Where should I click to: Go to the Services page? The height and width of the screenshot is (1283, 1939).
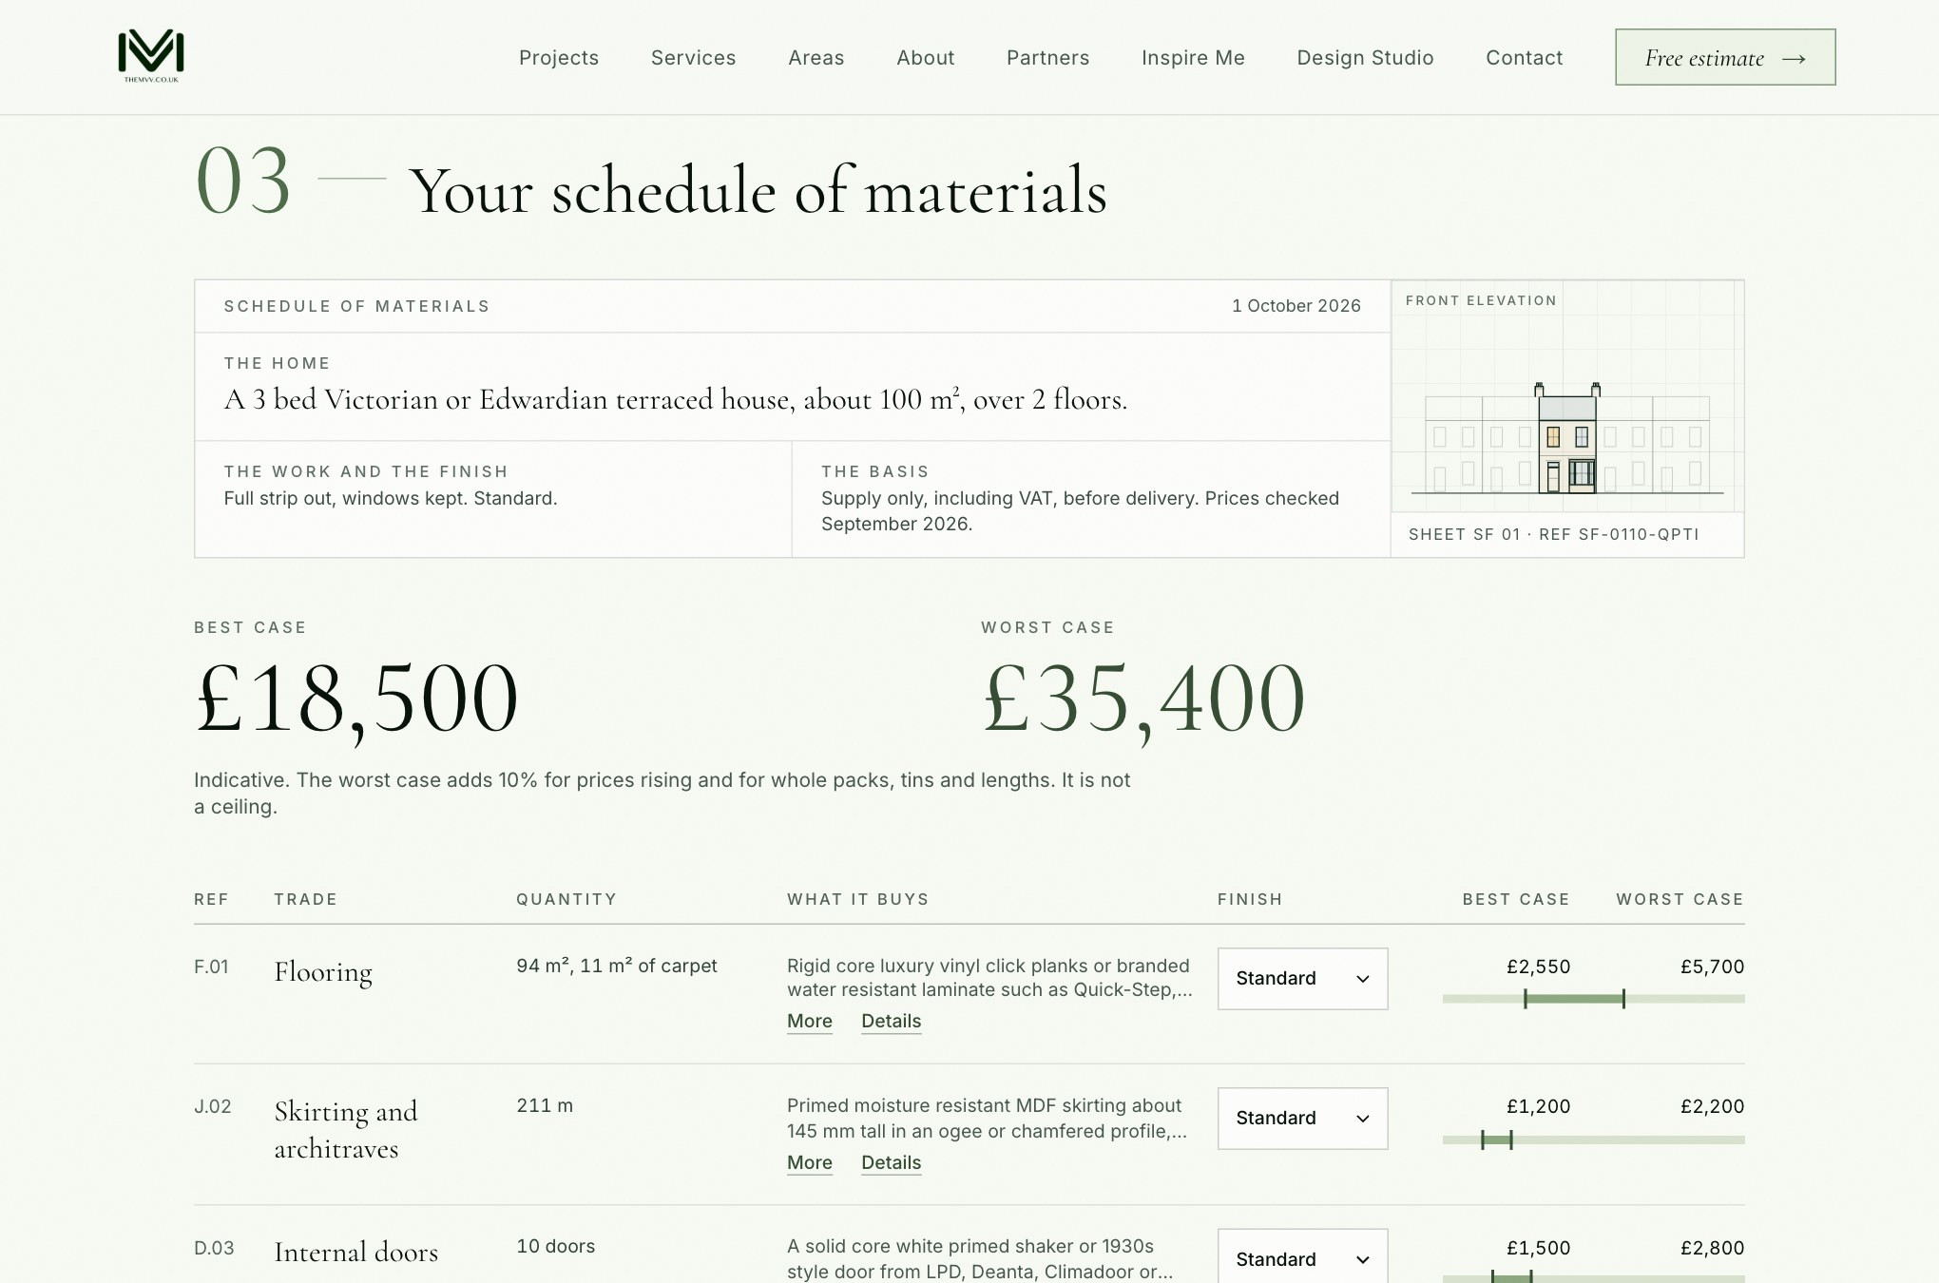tap(694, 58)
